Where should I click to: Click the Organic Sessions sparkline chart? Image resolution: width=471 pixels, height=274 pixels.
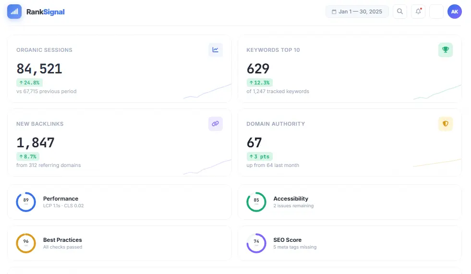point(207,91)
